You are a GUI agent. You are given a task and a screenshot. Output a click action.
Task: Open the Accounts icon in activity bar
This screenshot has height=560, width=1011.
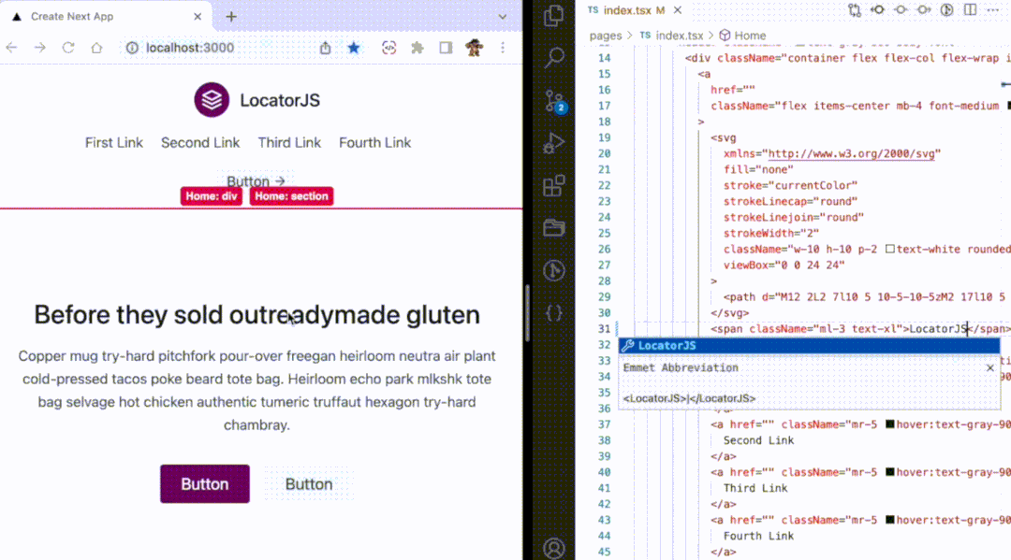click(x=554, y=547)
